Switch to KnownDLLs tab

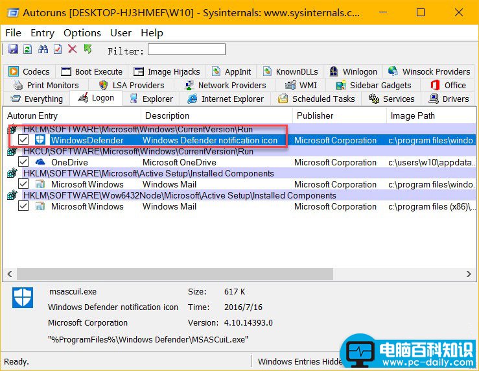[x=290, y=71]
